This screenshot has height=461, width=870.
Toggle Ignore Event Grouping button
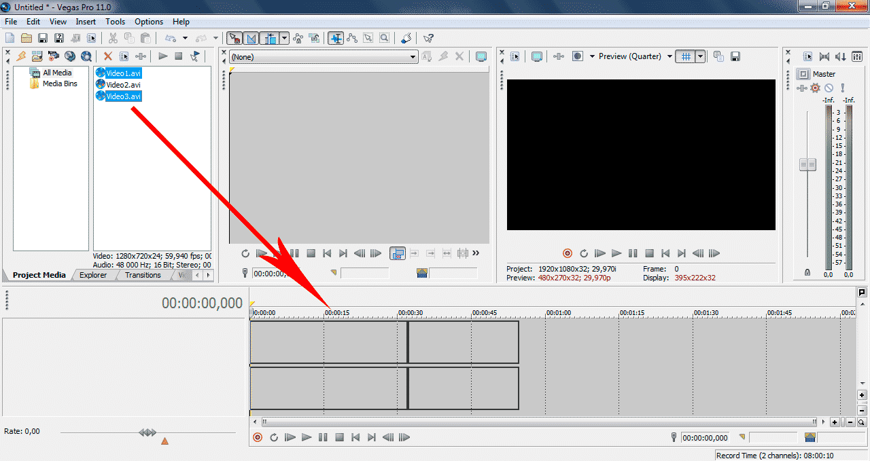(x=314, y=38)
